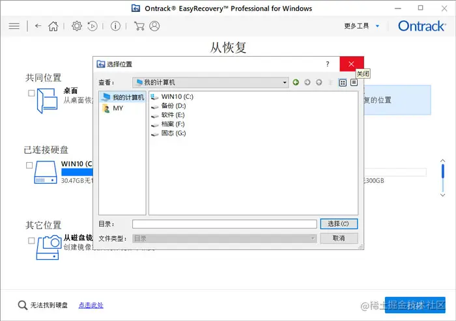Toggle the disk image checkbox under 其它位置

tap(31, 241)
